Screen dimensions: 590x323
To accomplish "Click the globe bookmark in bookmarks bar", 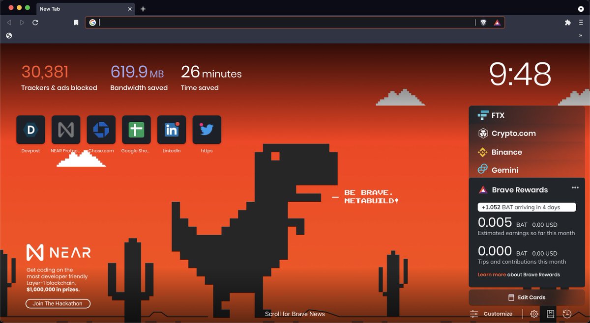I will [x=9, y=35].
